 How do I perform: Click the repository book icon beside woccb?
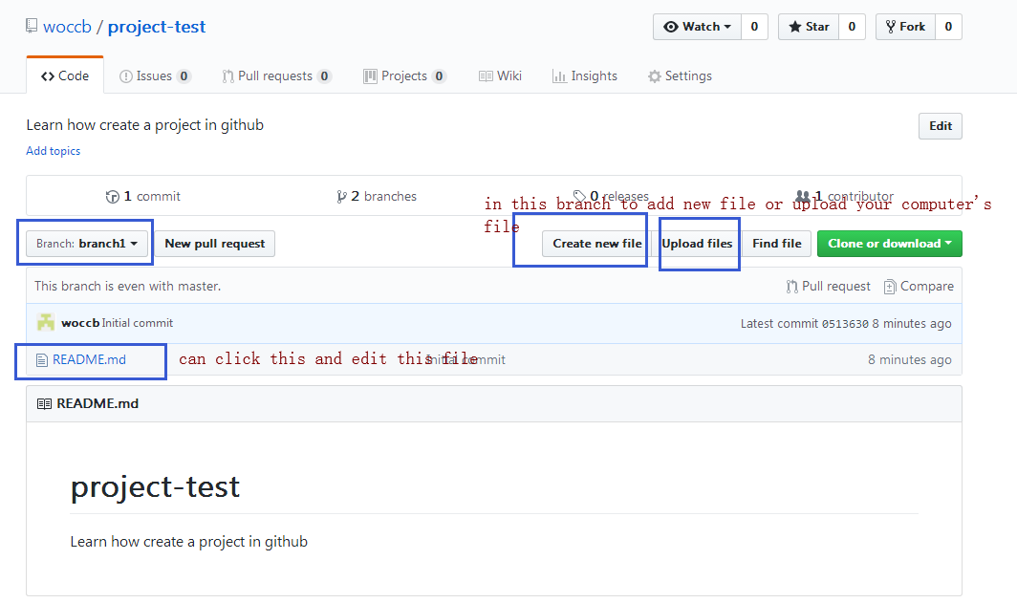coord(32,26)
